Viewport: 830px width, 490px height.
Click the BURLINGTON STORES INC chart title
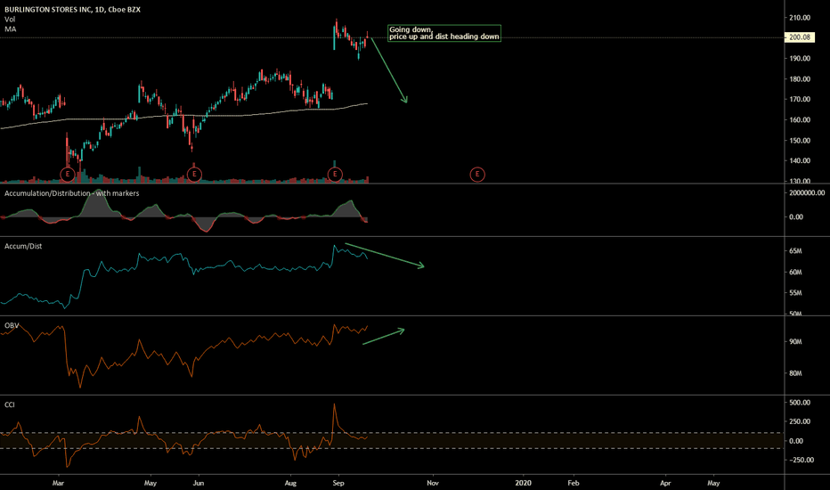[72, 10]
